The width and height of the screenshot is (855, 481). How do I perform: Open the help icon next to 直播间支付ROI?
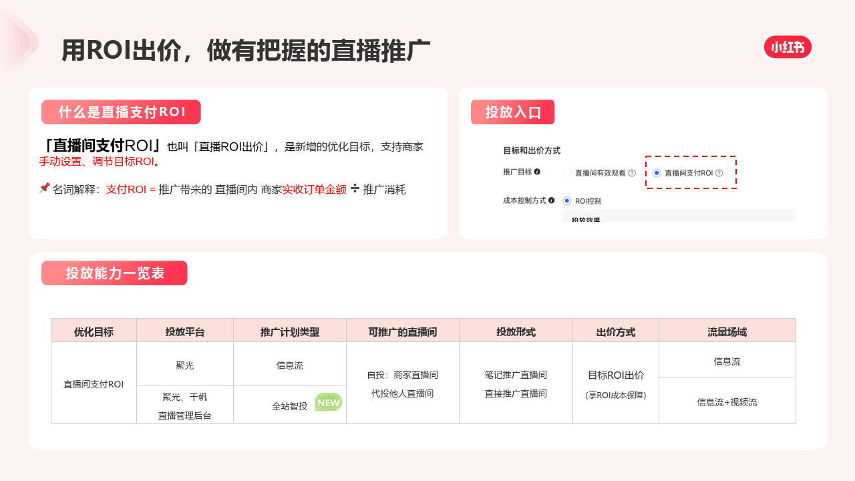click(x=719, y=172)
